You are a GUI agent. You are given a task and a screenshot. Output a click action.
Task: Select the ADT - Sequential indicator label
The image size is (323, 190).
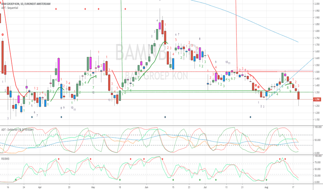point(10,8)
